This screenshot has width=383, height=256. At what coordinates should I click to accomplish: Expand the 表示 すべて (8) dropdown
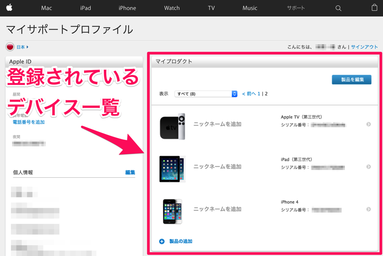(206, 94)
